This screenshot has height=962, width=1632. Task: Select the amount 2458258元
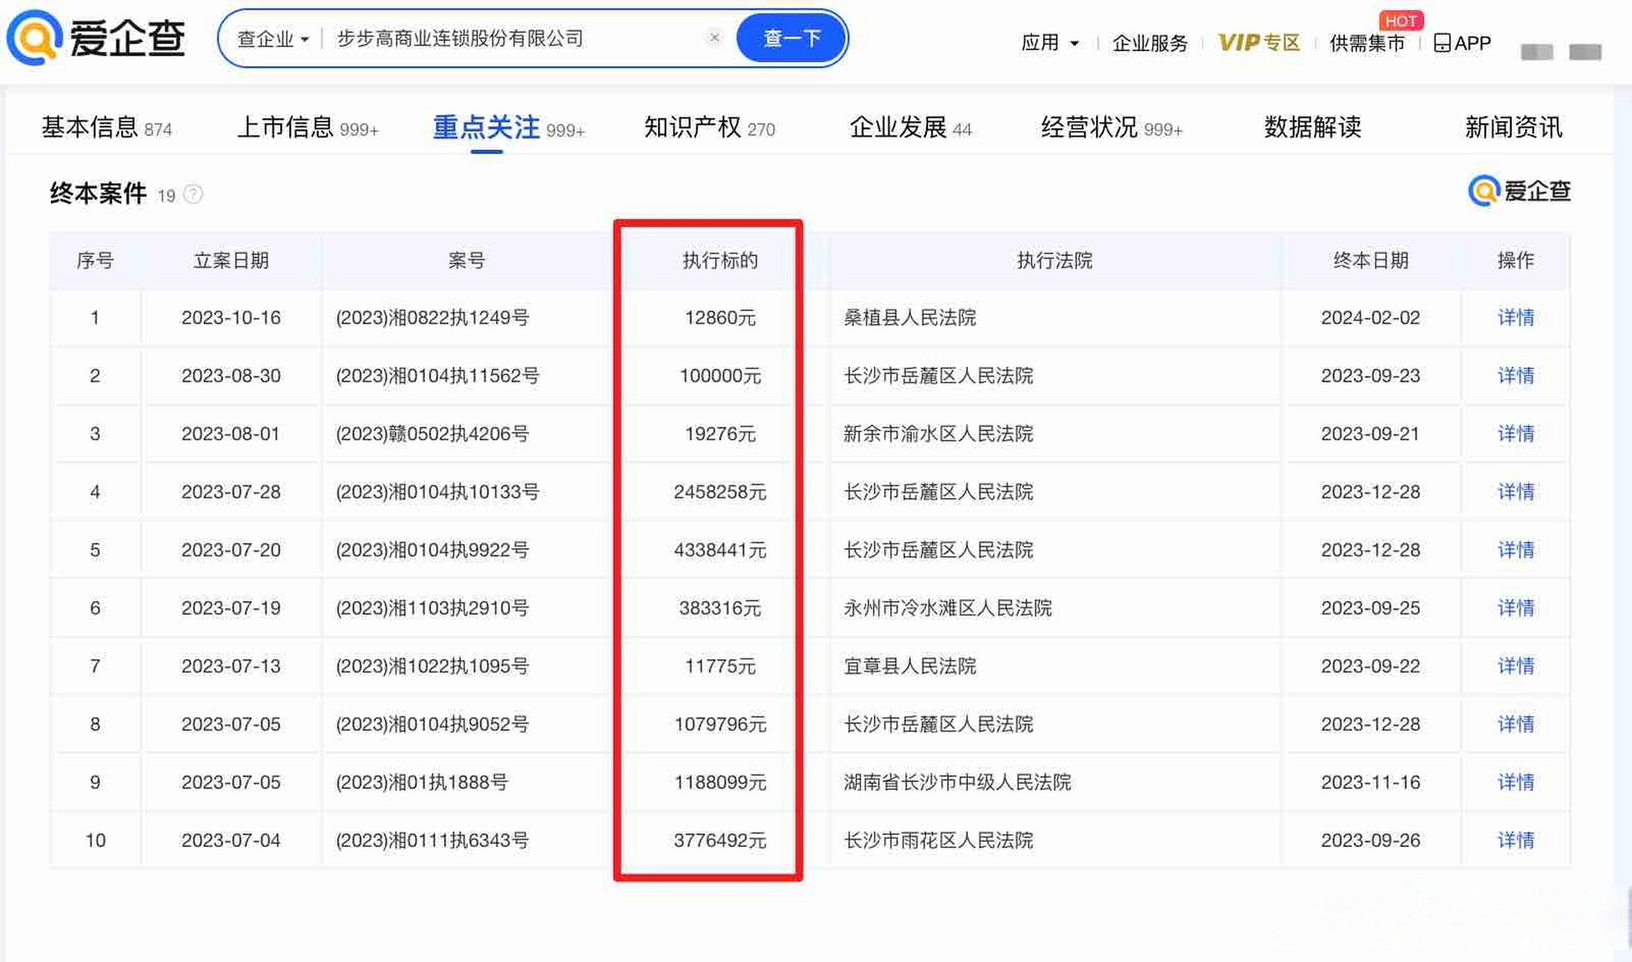720,492
